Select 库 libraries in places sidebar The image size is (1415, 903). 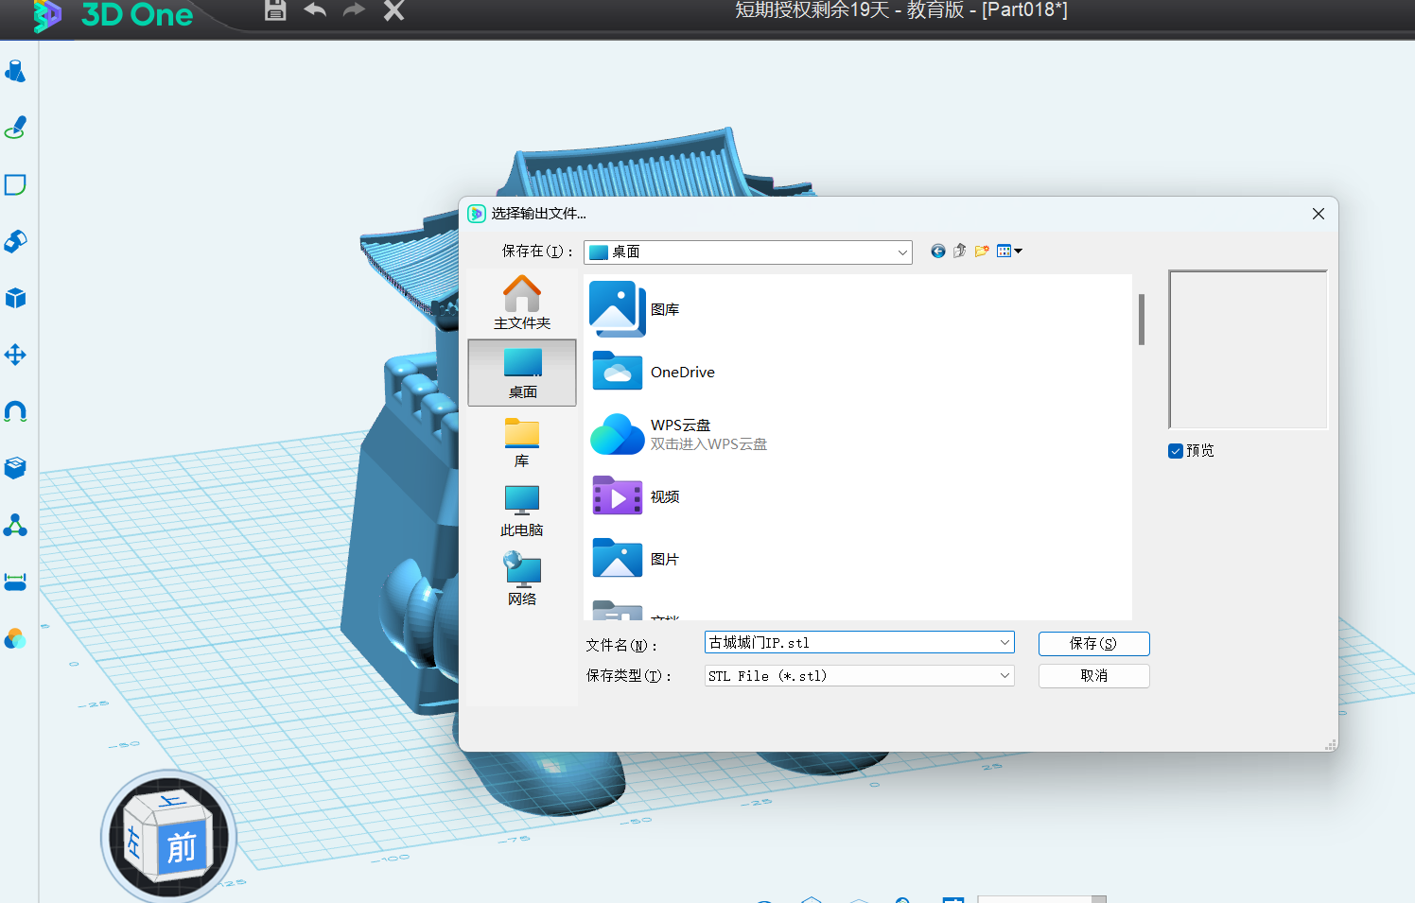(x=522, y=443)
